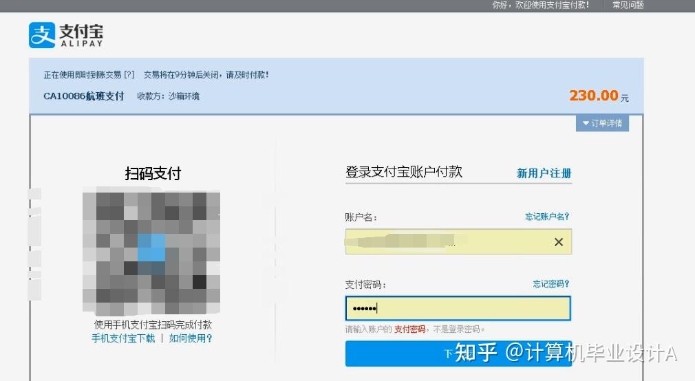695x381 pixels.
Task: Click 忘记账户名? forgot account name link
Action: click(547, 216)
